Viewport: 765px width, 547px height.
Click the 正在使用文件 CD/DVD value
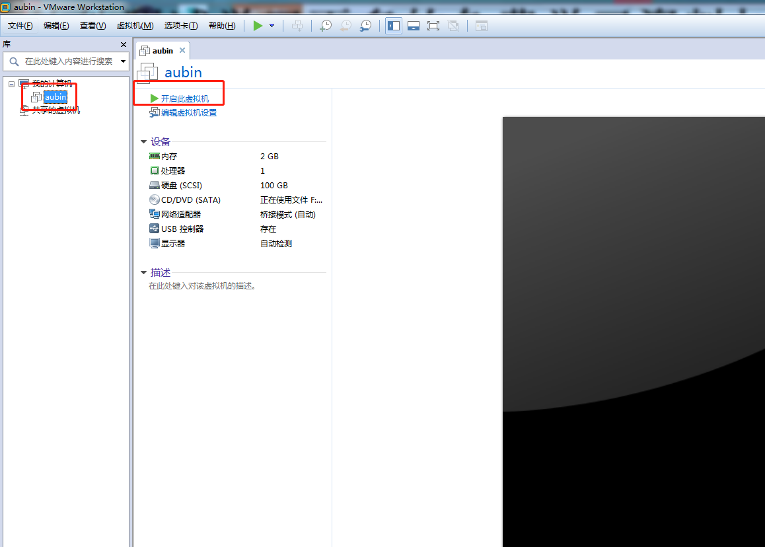point(291,200)
